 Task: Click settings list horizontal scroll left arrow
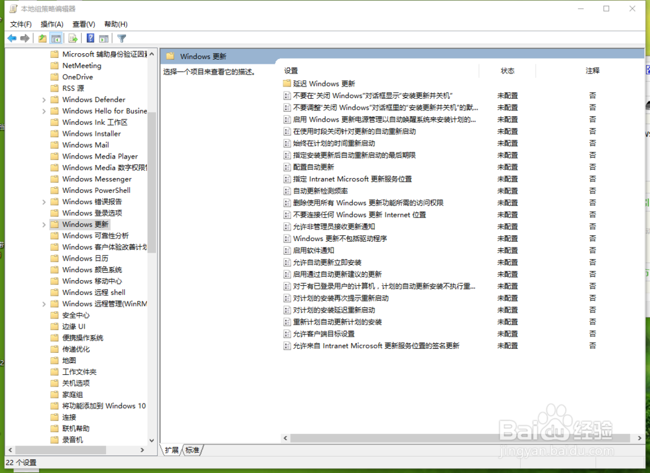(x=285, y=438)
